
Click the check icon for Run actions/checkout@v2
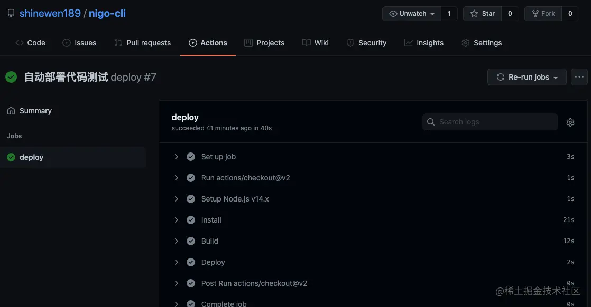click(x=191, y=178)
